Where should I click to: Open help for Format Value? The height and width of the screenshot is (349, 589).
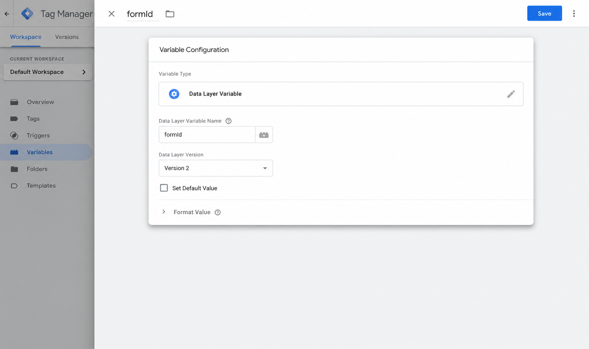tap(217, 212)
